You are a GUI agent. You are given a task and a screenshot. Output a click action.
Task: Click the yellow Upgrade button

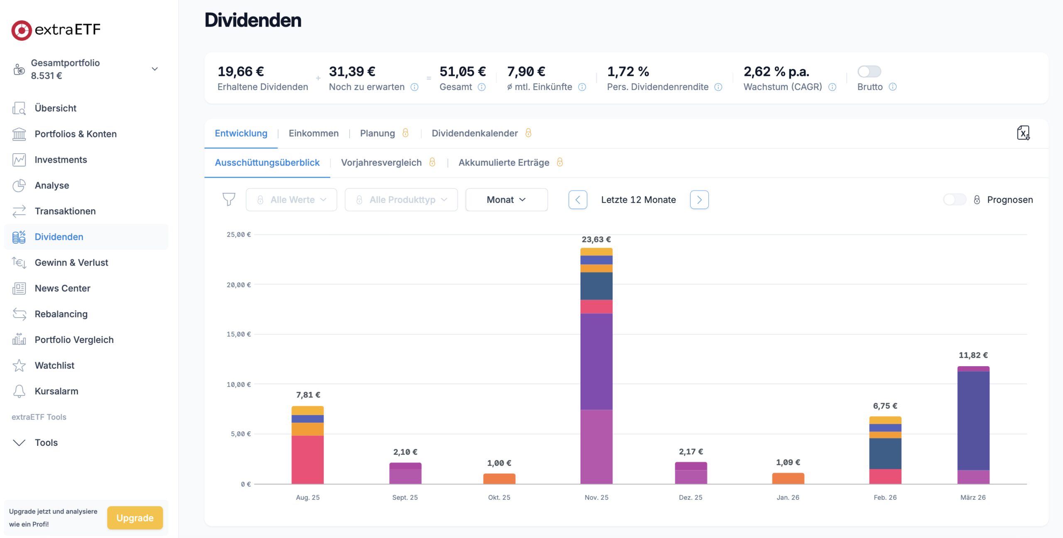(x=135, y=518)
